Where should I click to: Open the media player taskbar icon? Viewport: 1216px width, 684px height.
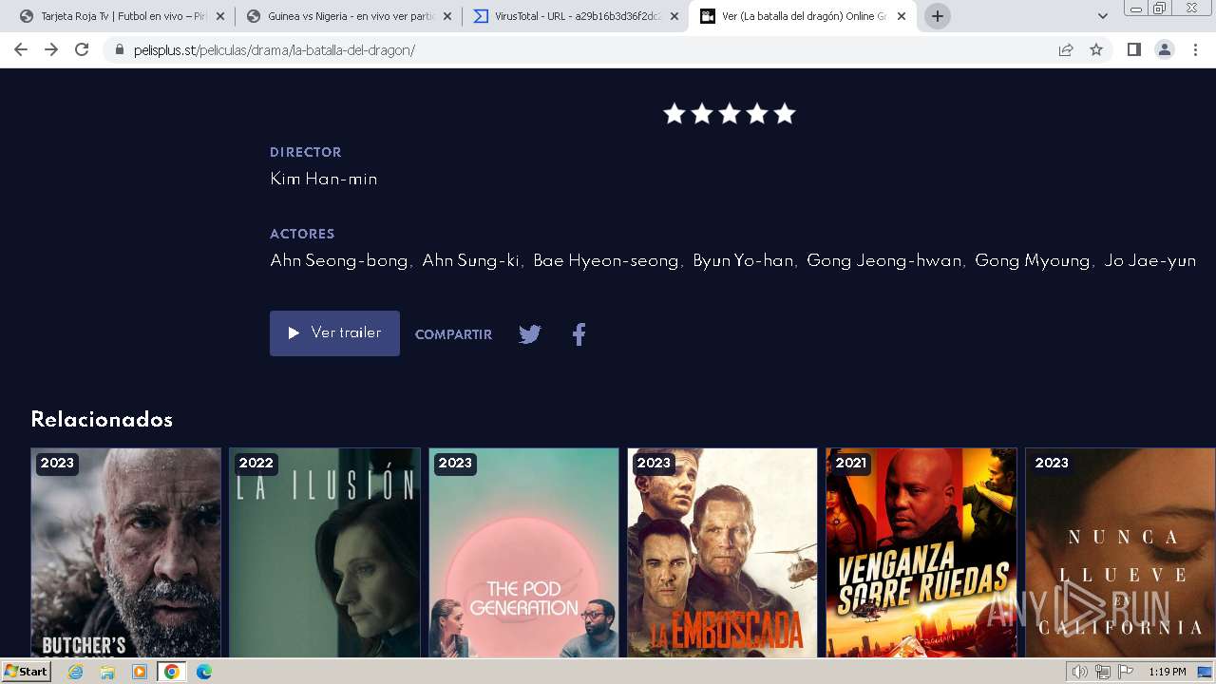pos(140,672)
